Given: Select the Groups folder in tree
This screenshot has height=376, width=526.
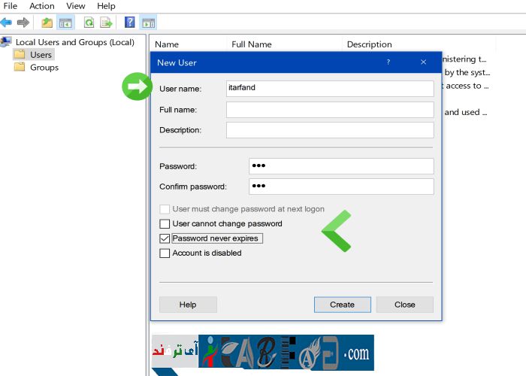Looking at the screenshot, I should 44,68.
